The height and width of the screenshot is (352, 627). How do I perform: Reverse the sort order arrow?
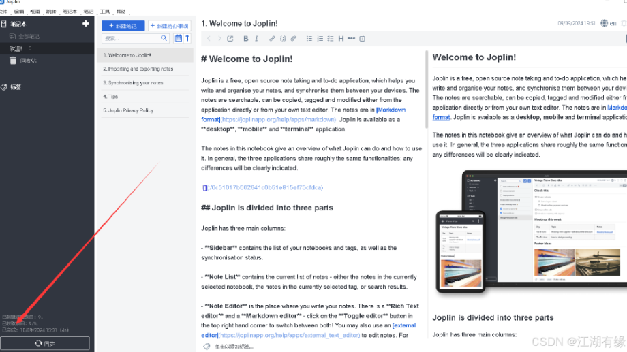point(187,38)
